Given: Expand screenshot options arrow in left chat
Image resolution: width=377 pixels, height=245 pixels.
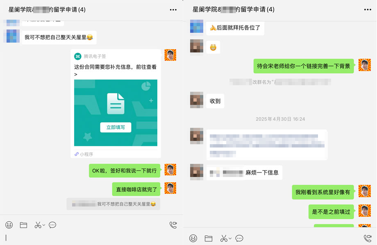Looking at the screenshot, I should click(x=44, y=225).
